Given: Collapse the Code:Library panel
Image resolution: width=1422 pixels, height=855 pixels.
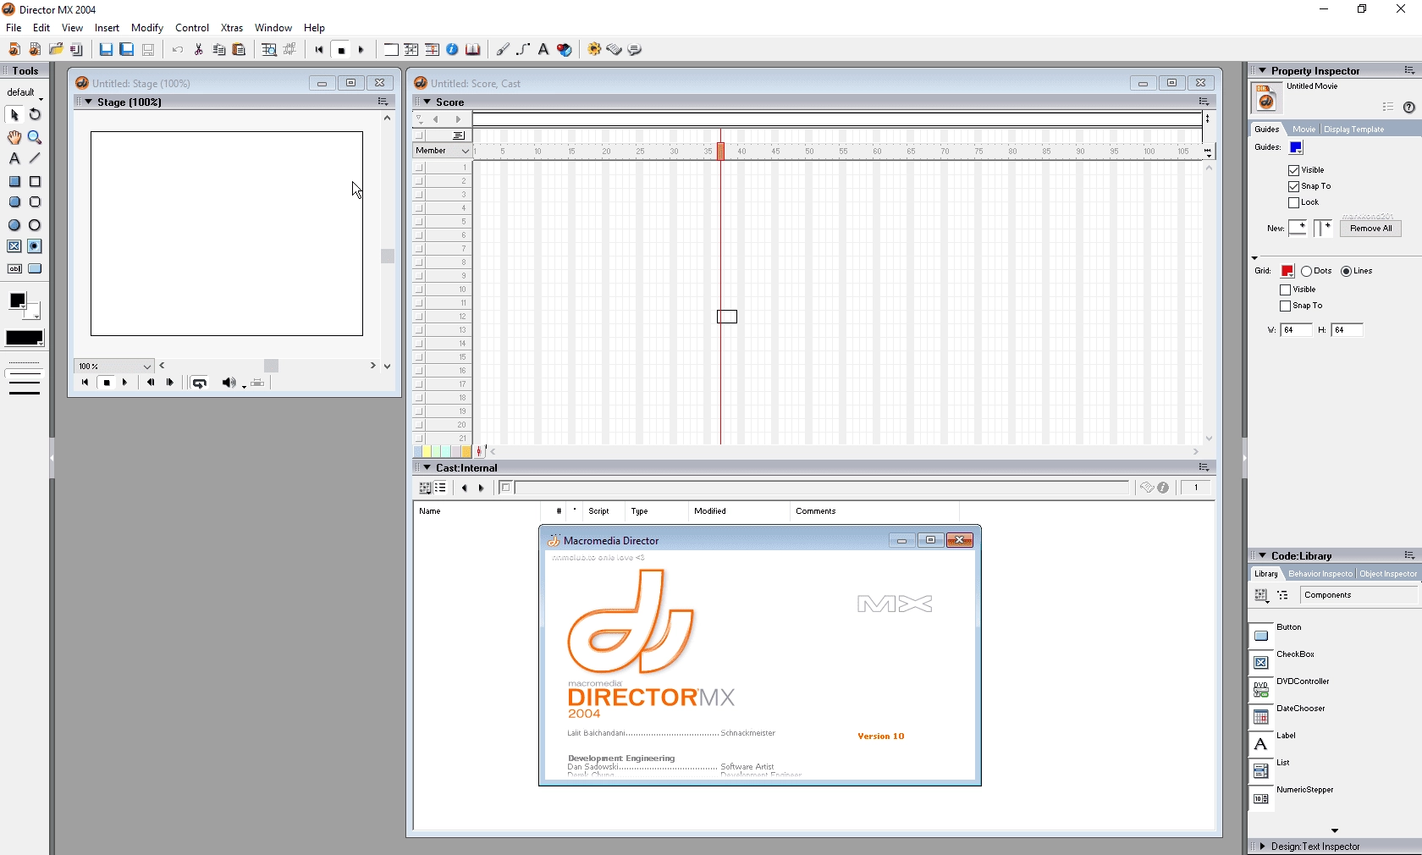Looking at the screenshot, I should click(x=1262, y=555).
